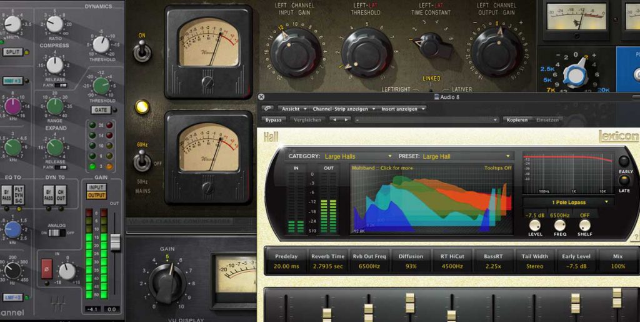Toggle the F.ATK switch under Compress Release

coord(61,85)
